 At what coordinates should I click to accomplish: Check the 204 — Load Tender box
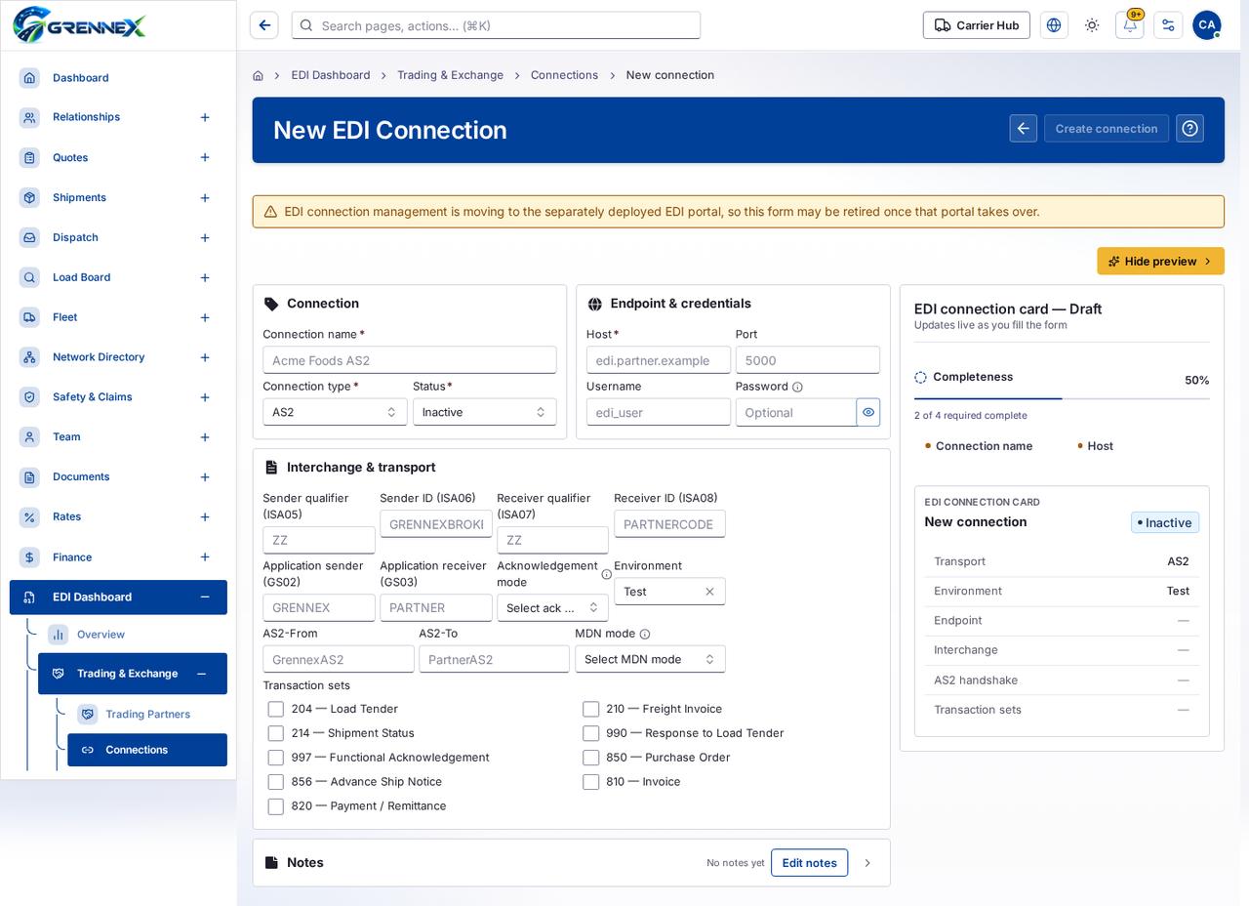[276, 709]
